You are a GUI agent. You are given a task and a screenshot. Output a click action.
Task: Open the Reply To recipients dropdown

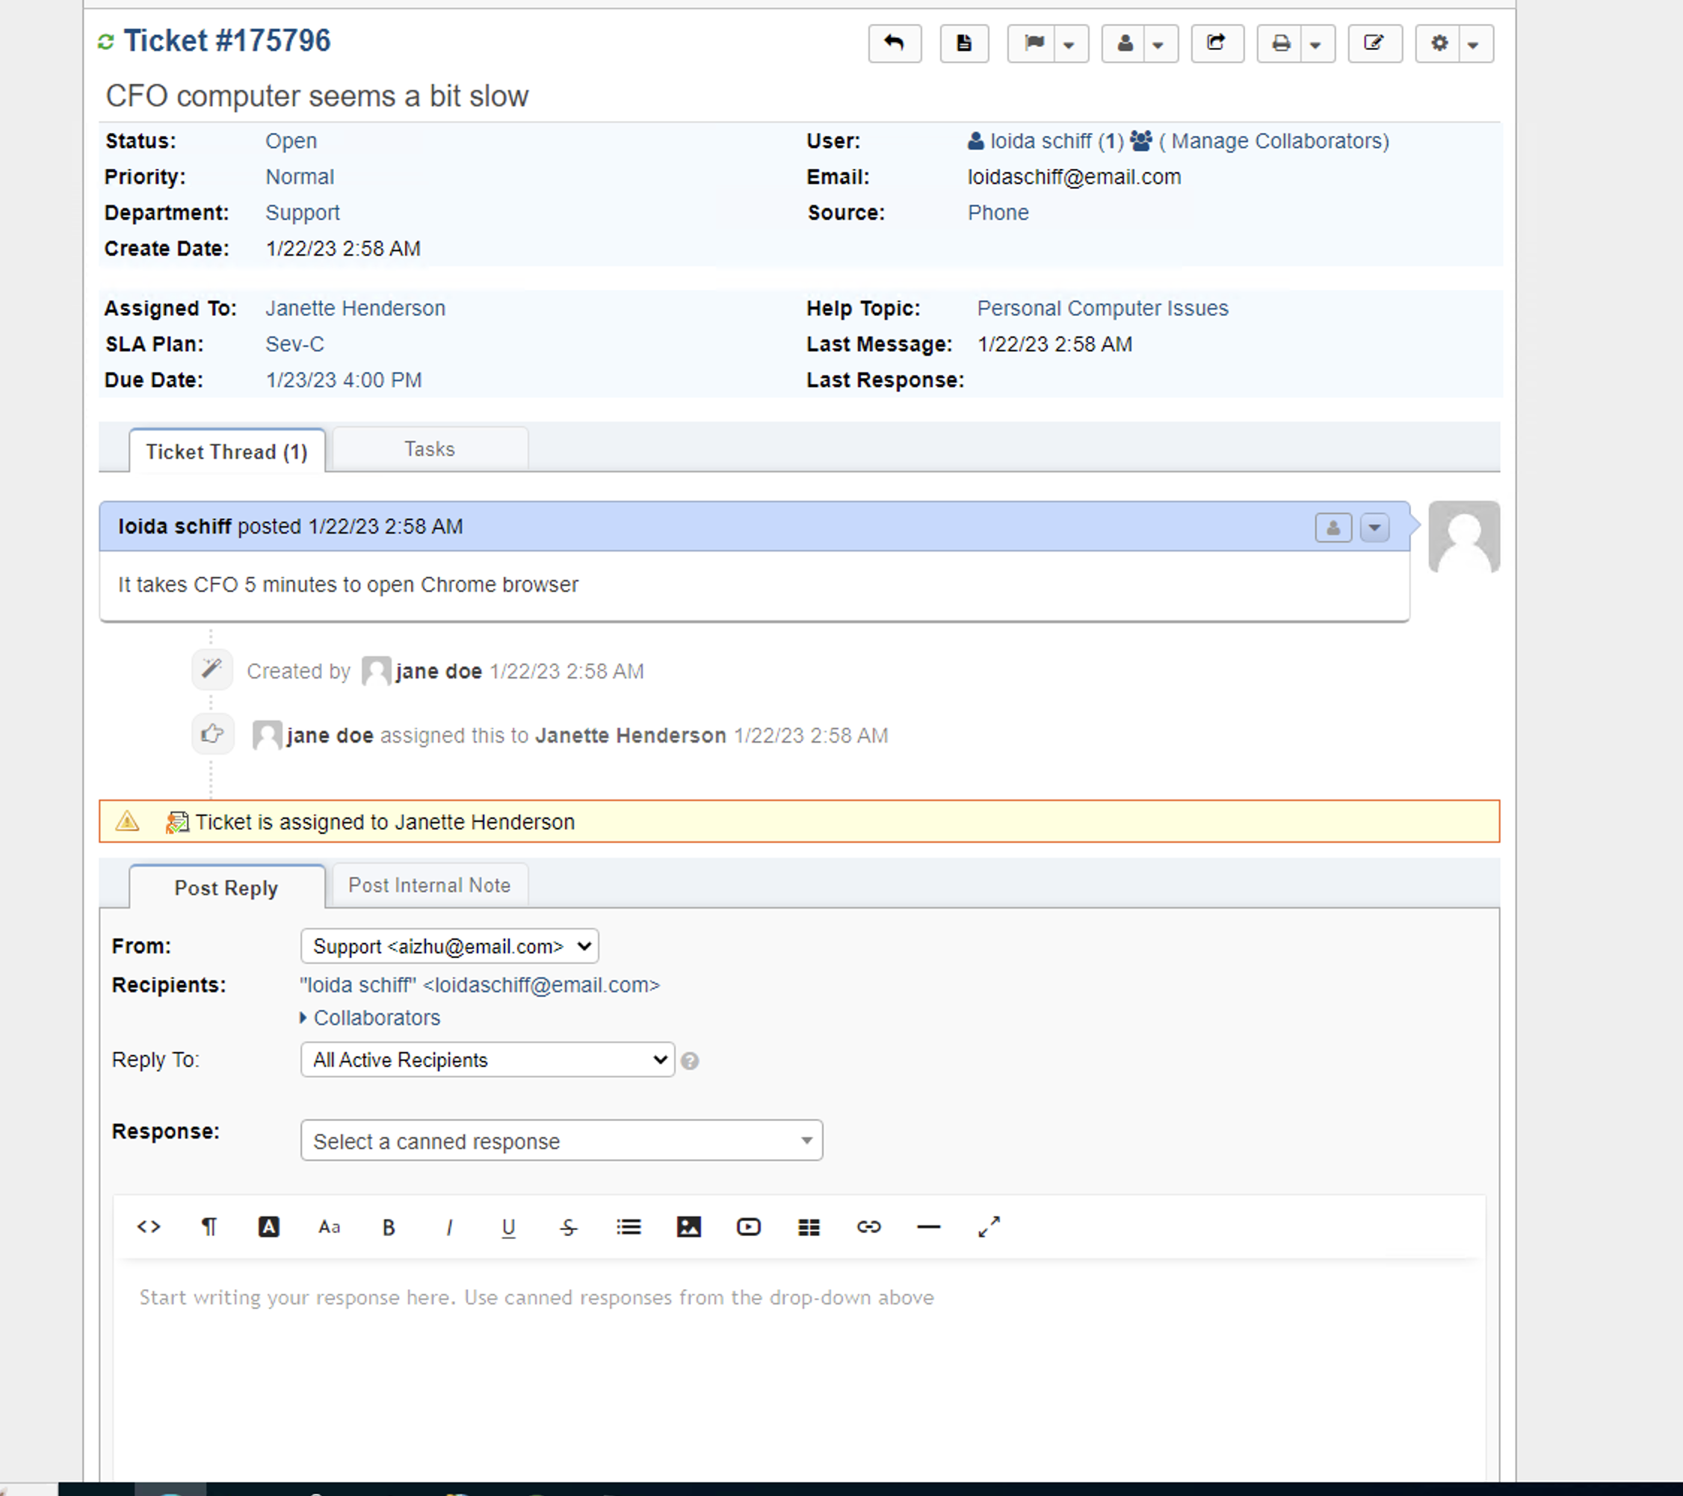[x=487, y=1060]
